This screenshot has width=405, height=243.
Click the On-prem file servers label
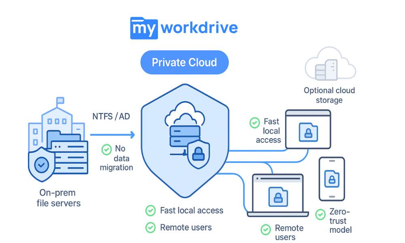[58, 198]
